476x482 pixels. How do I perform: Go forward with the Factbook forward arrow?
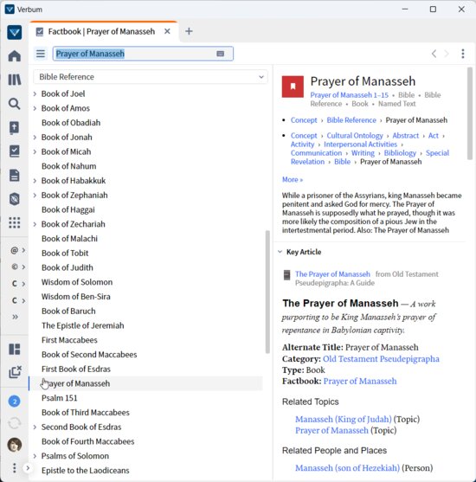(447, 54)
